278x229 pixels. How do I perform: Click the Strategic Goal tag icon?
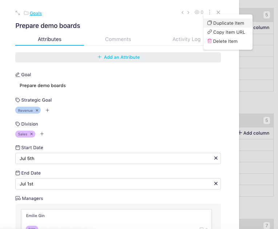click(x=17, y=100)
